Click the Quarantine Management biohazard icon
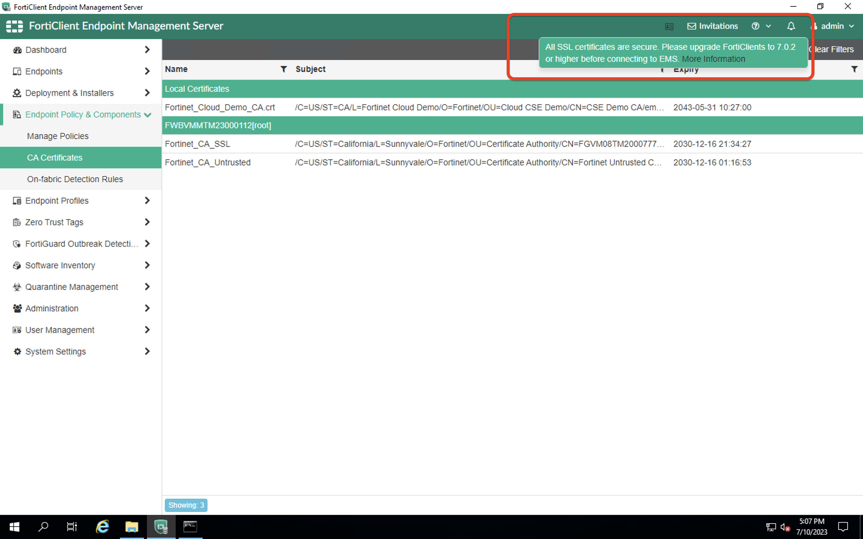This screenshot has height=539, width=863. [17, 287]
